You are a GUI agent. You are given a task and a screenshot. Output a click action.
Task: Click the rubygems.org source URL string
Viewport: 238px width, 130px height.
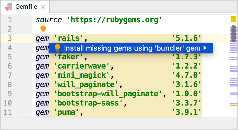[x=114, y=20]
